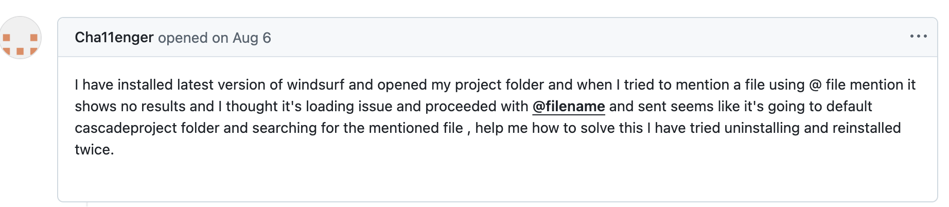Click the "@" symbol before "file mention"
The height and width of the screenshot is (207, 949).
(815, 85)
